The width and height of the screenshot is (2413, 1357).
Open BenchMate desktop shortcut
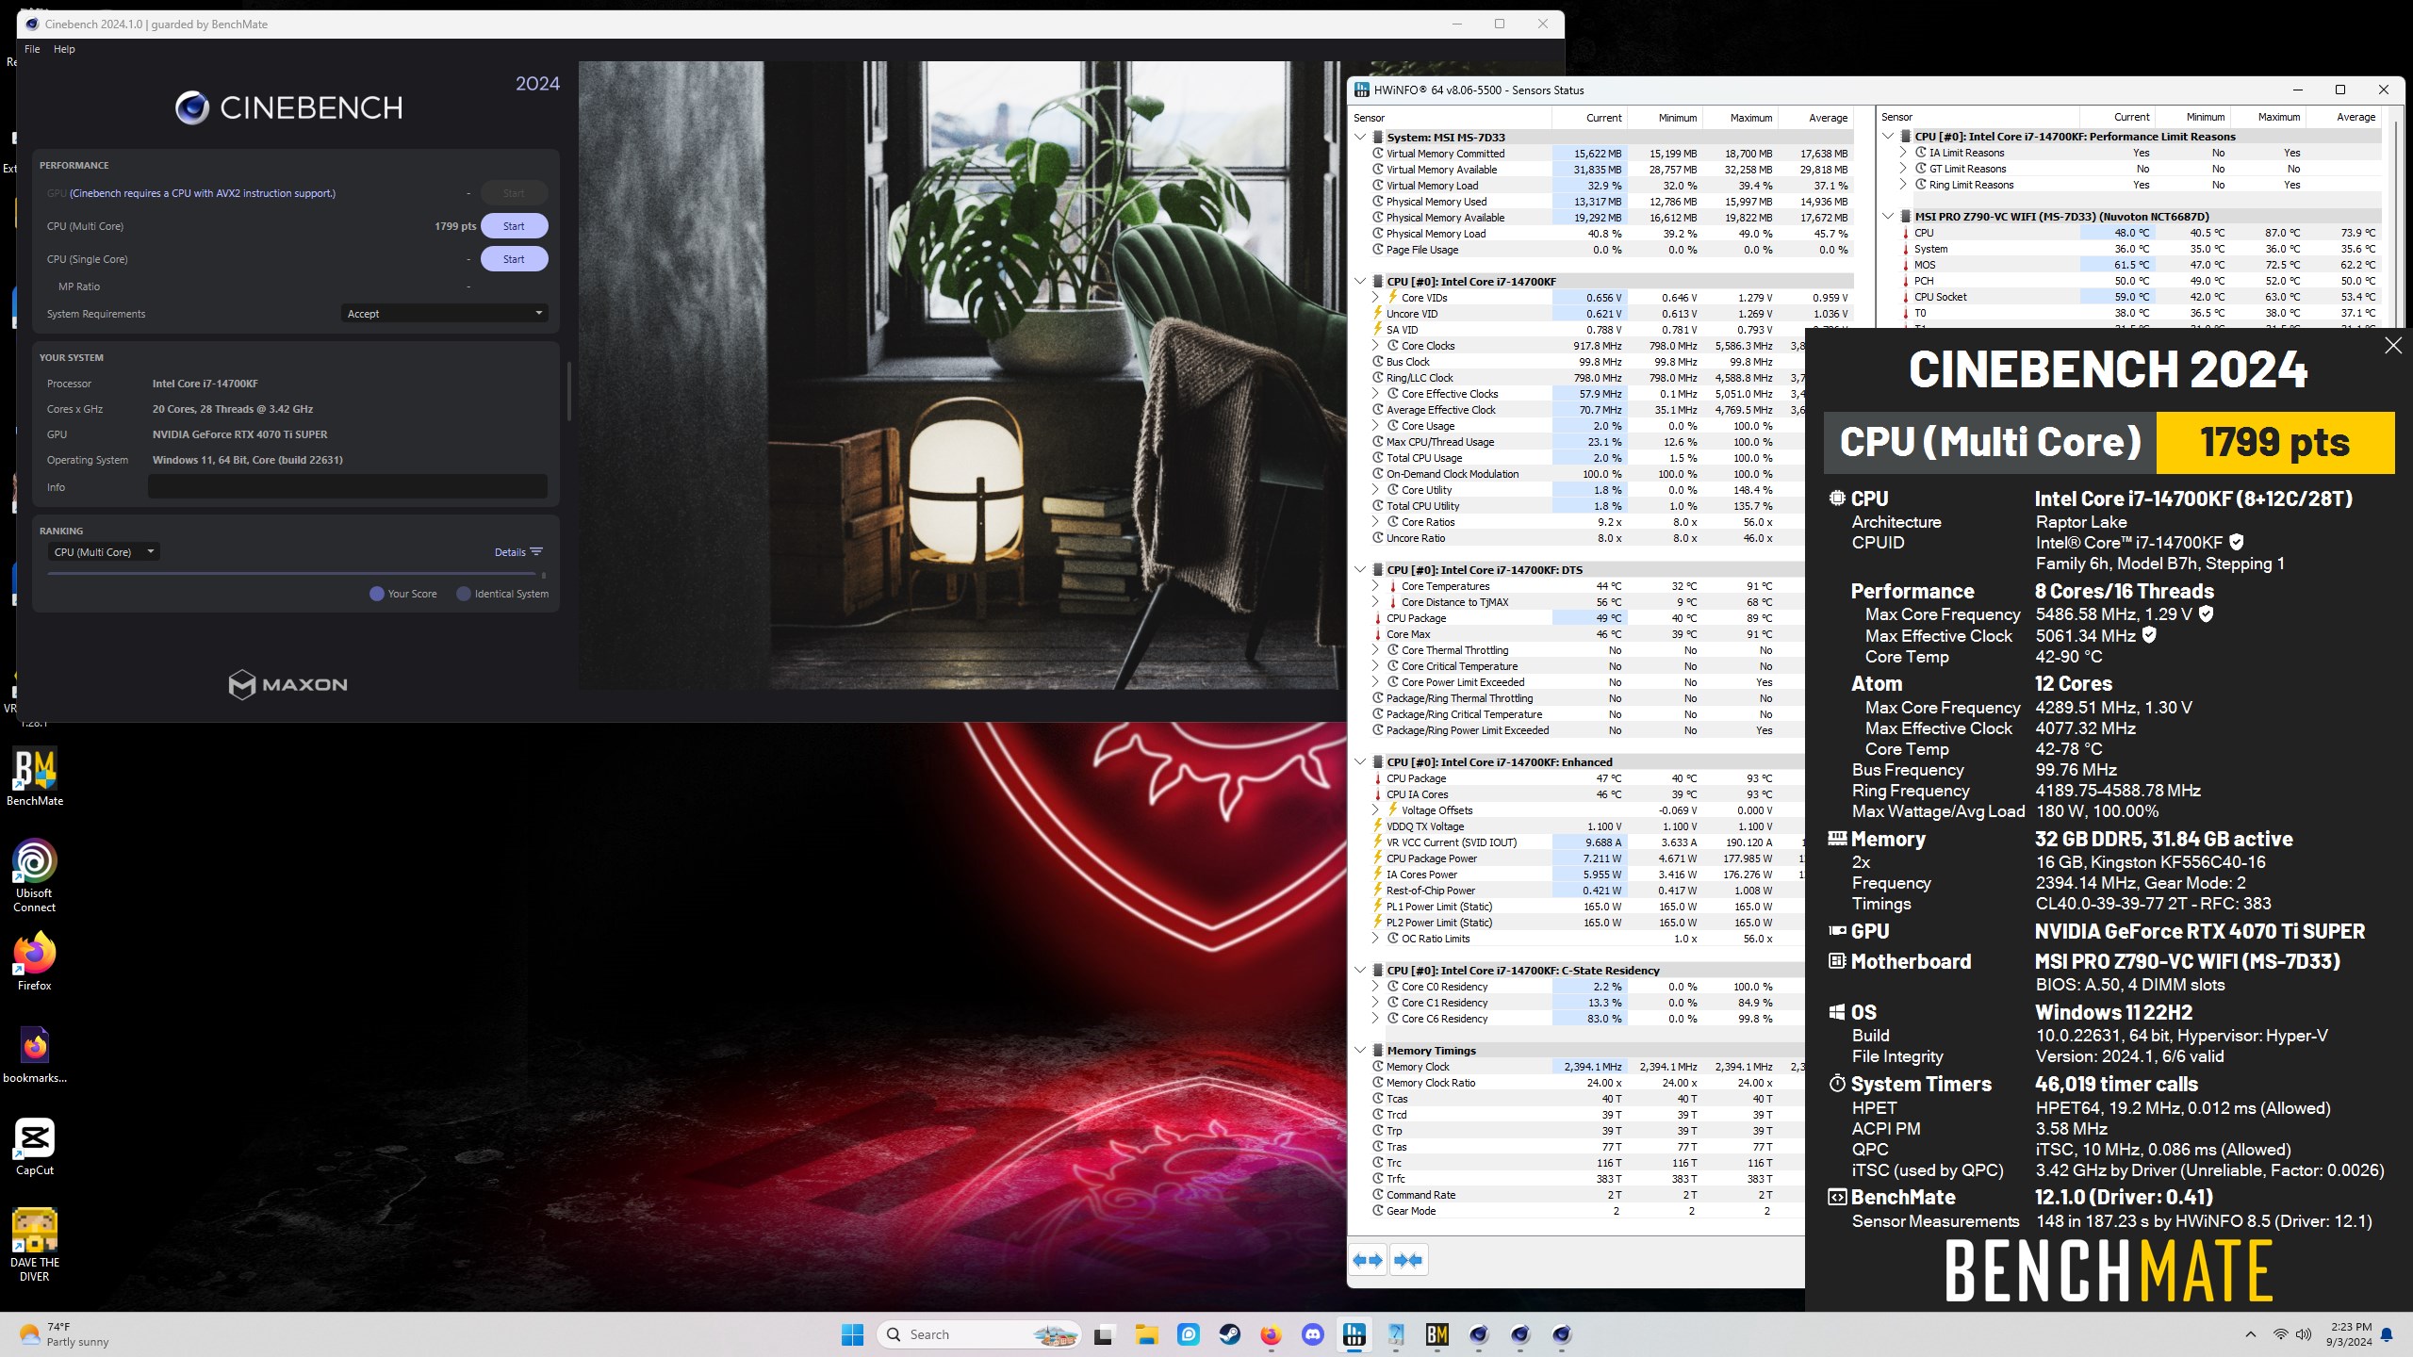tap(35, 777)
